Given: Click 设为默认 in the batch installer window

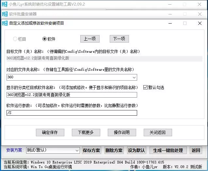Looking at the screenshot, I should (136, 150).
